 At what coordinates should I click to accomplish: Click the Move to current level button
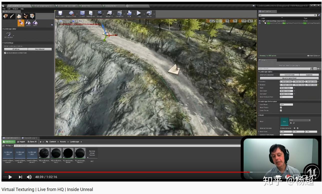[x=289, y=78]
